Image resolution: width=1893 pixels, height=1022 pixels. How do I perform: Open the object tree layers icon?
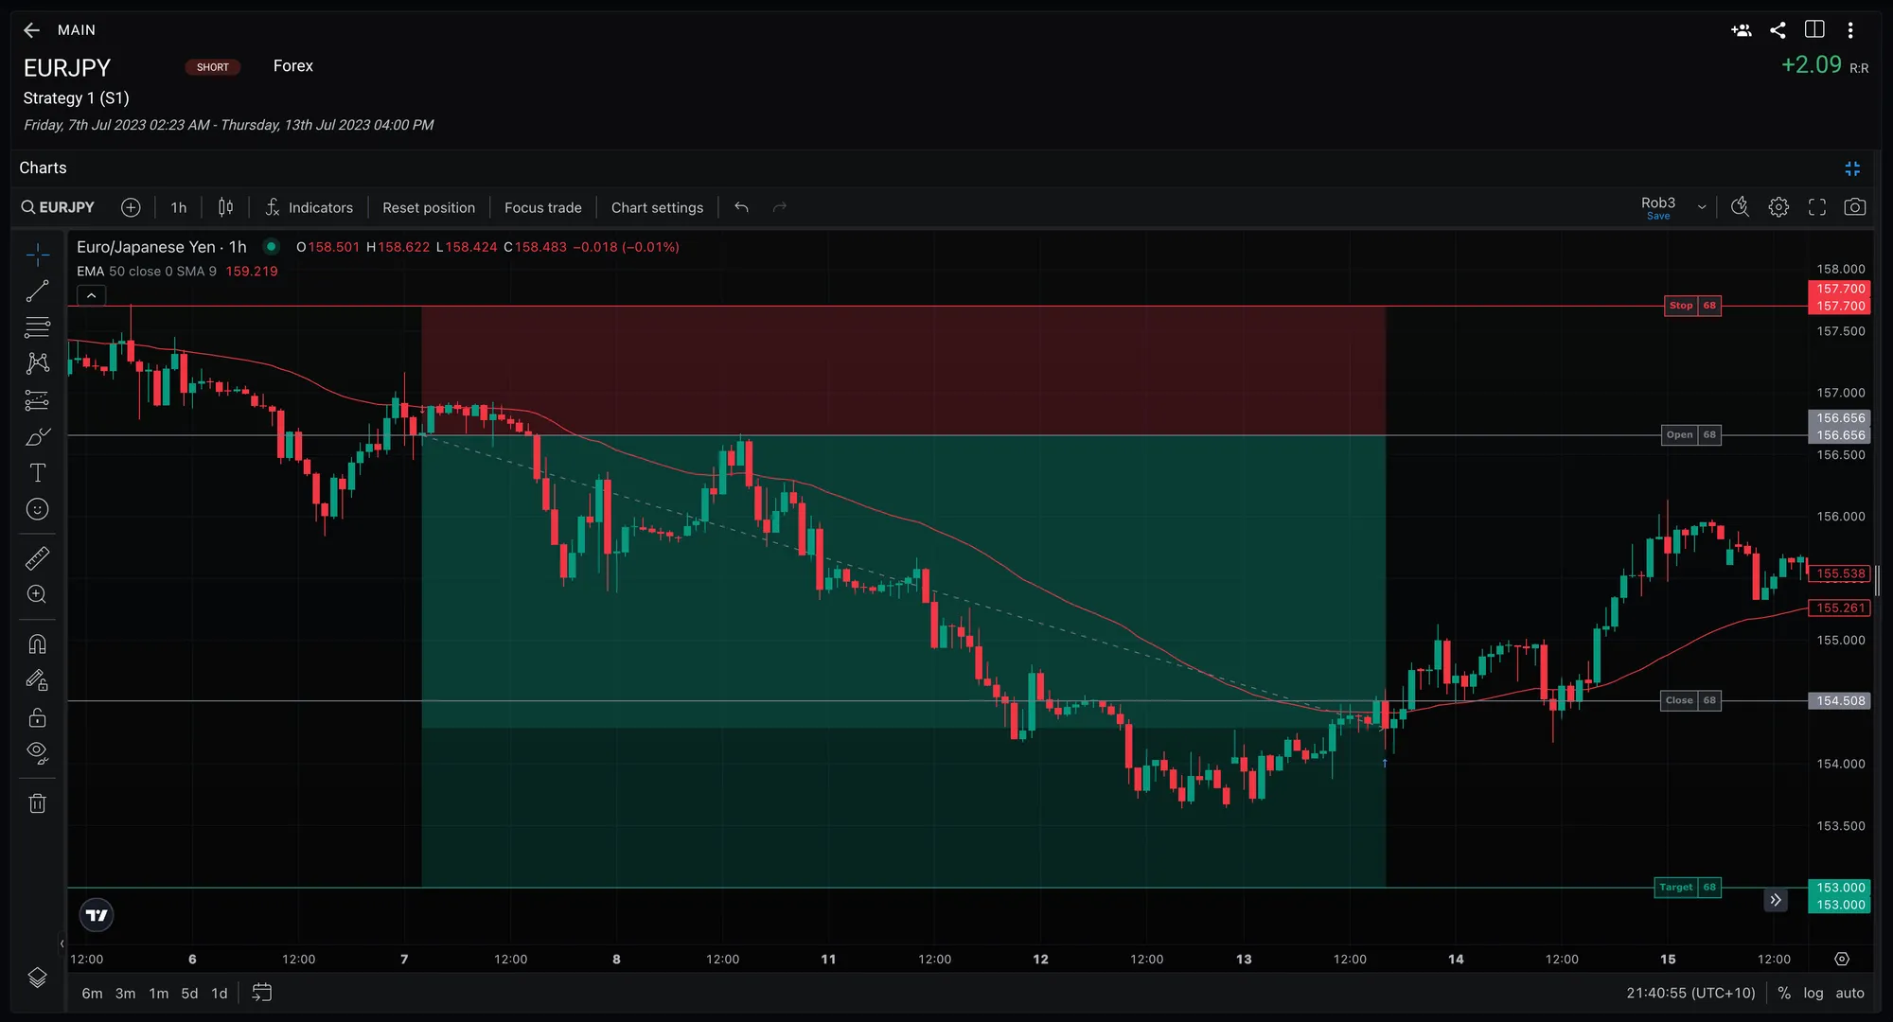[x=38, y=978]
